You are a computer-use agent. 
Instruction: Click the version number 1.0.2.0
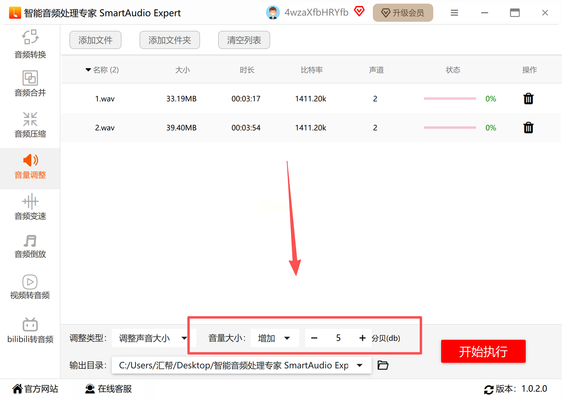click(x=534, y=389)
